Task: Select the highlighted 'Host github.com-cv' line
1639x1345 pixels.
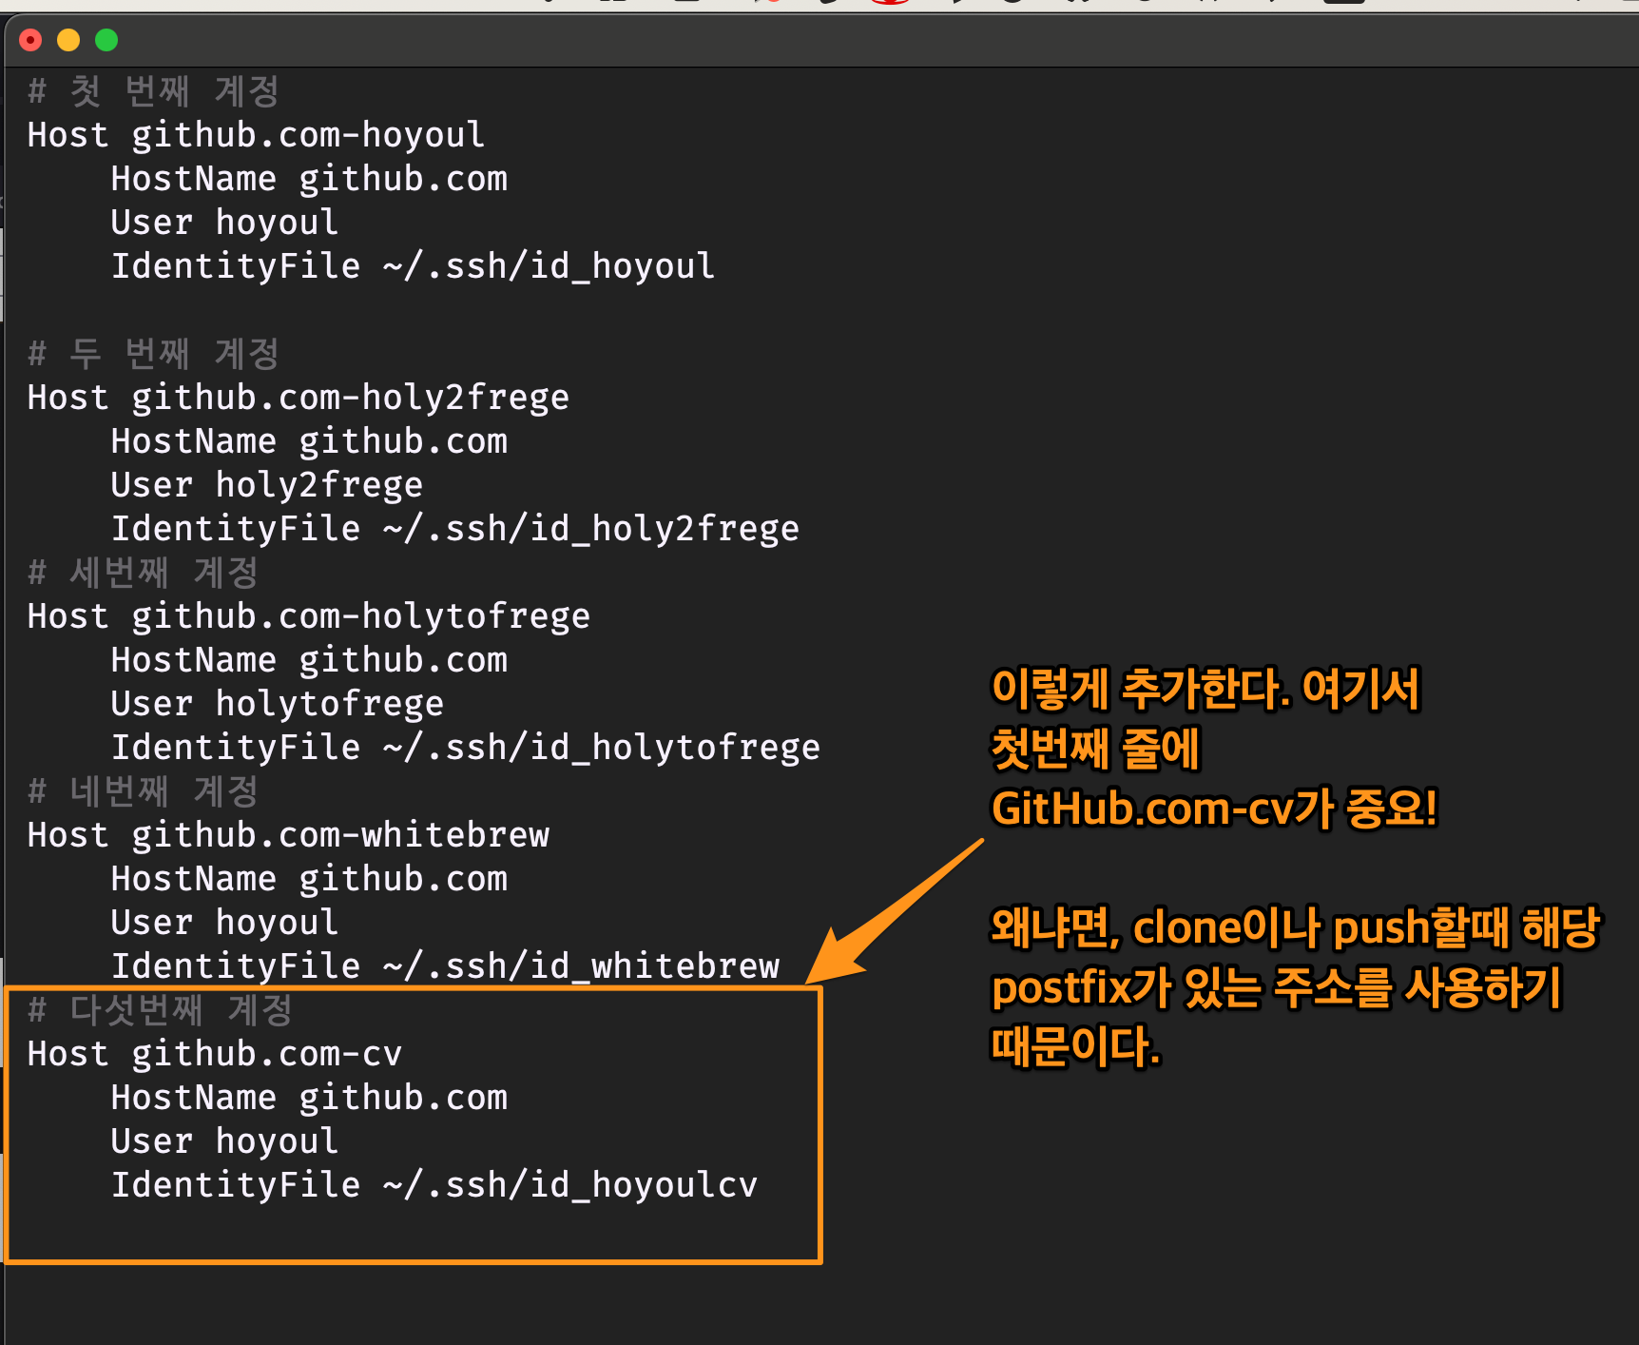Action: [213, 1053]
